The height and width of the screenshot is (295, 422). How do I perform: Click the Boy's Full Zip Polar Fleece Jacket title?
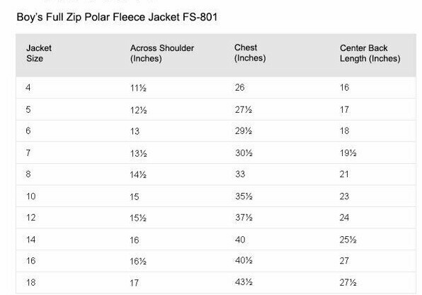click(117, 17)
